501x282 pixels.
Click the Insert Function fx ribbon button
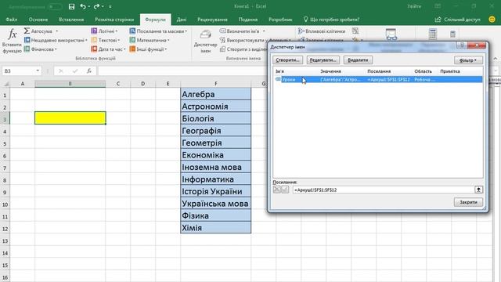tap(12, 41)
